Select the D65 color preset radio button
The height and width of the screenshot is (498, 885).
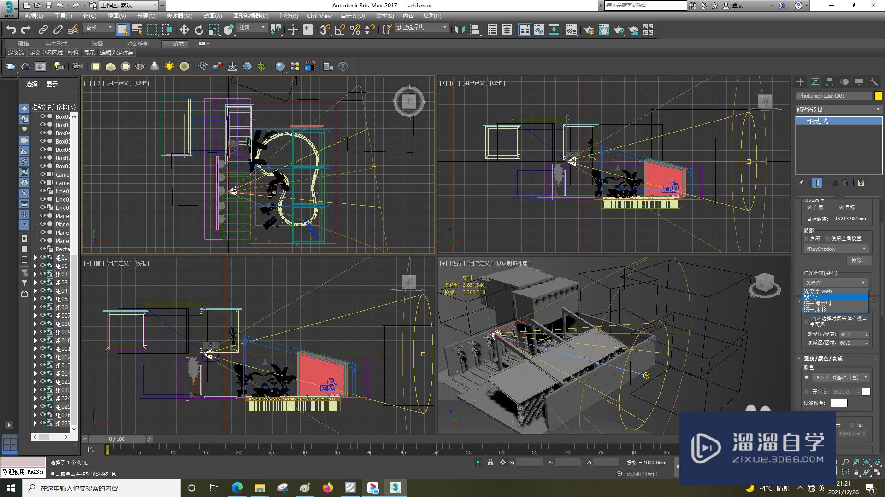[x=807, y=377]
